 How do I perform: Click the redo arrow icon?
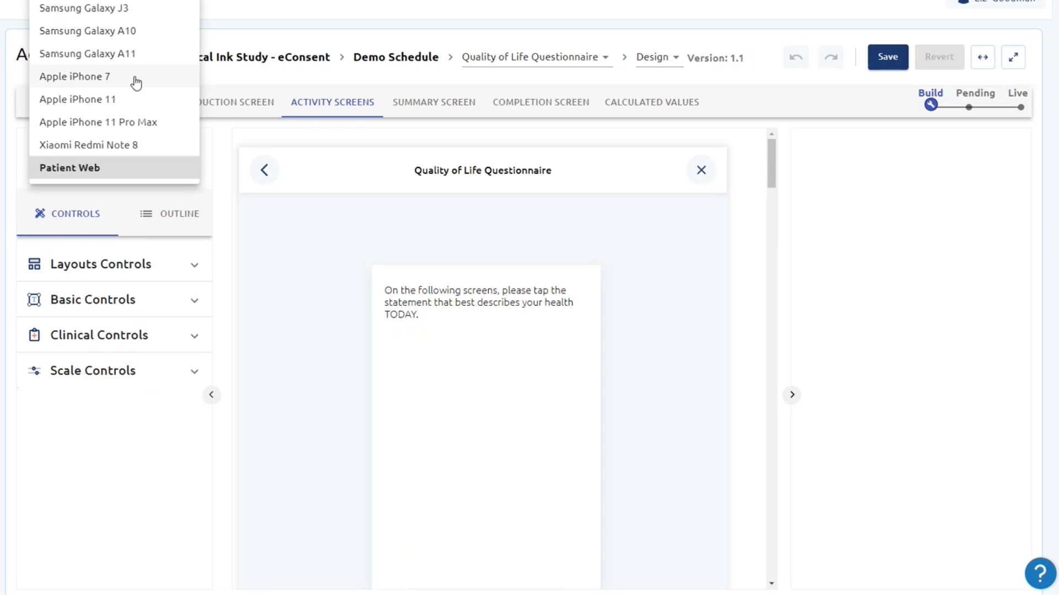tap(831, 57)
